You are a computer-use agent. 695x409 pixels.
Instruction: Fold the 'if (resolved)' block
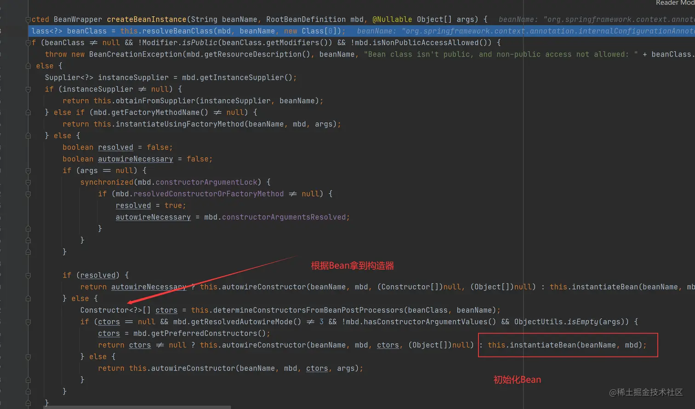pyautogui.click(x=28, y=276)
